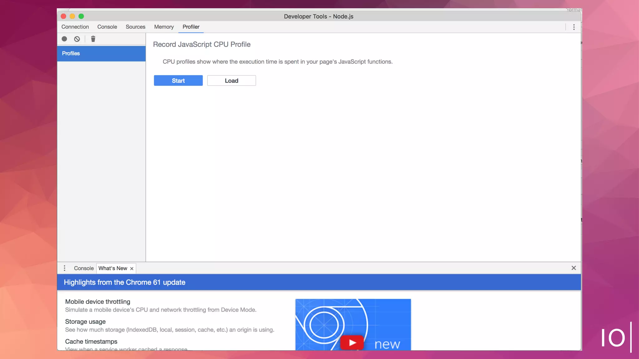
Task: Click the "Simulate a mobile device's CPU" description
Action: pyautogui.click(x=161, y=310)
